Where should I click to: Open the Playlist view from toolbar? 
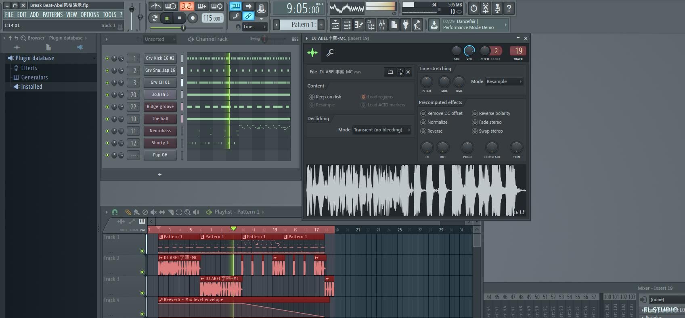click(x=335, y=25)
